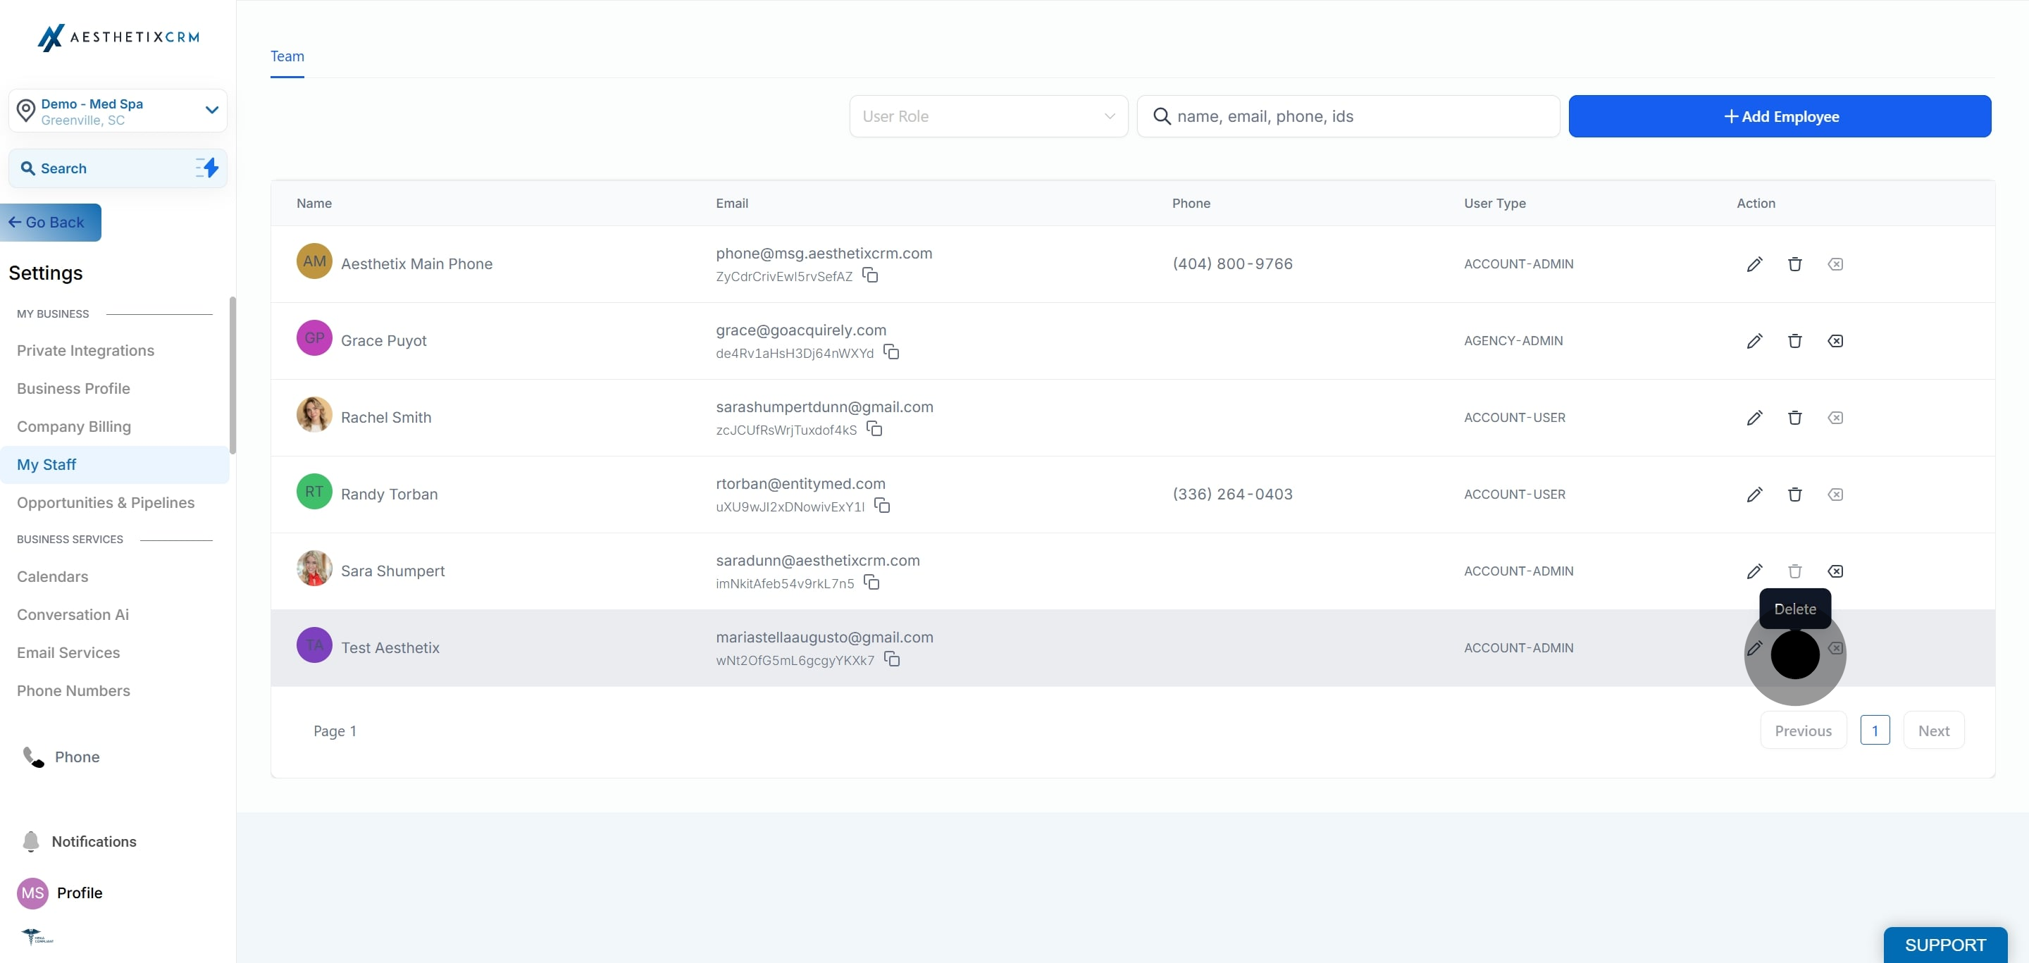
Task: Click trash icon for Aesthetix Main Phone
Action: coord(1794,263)
